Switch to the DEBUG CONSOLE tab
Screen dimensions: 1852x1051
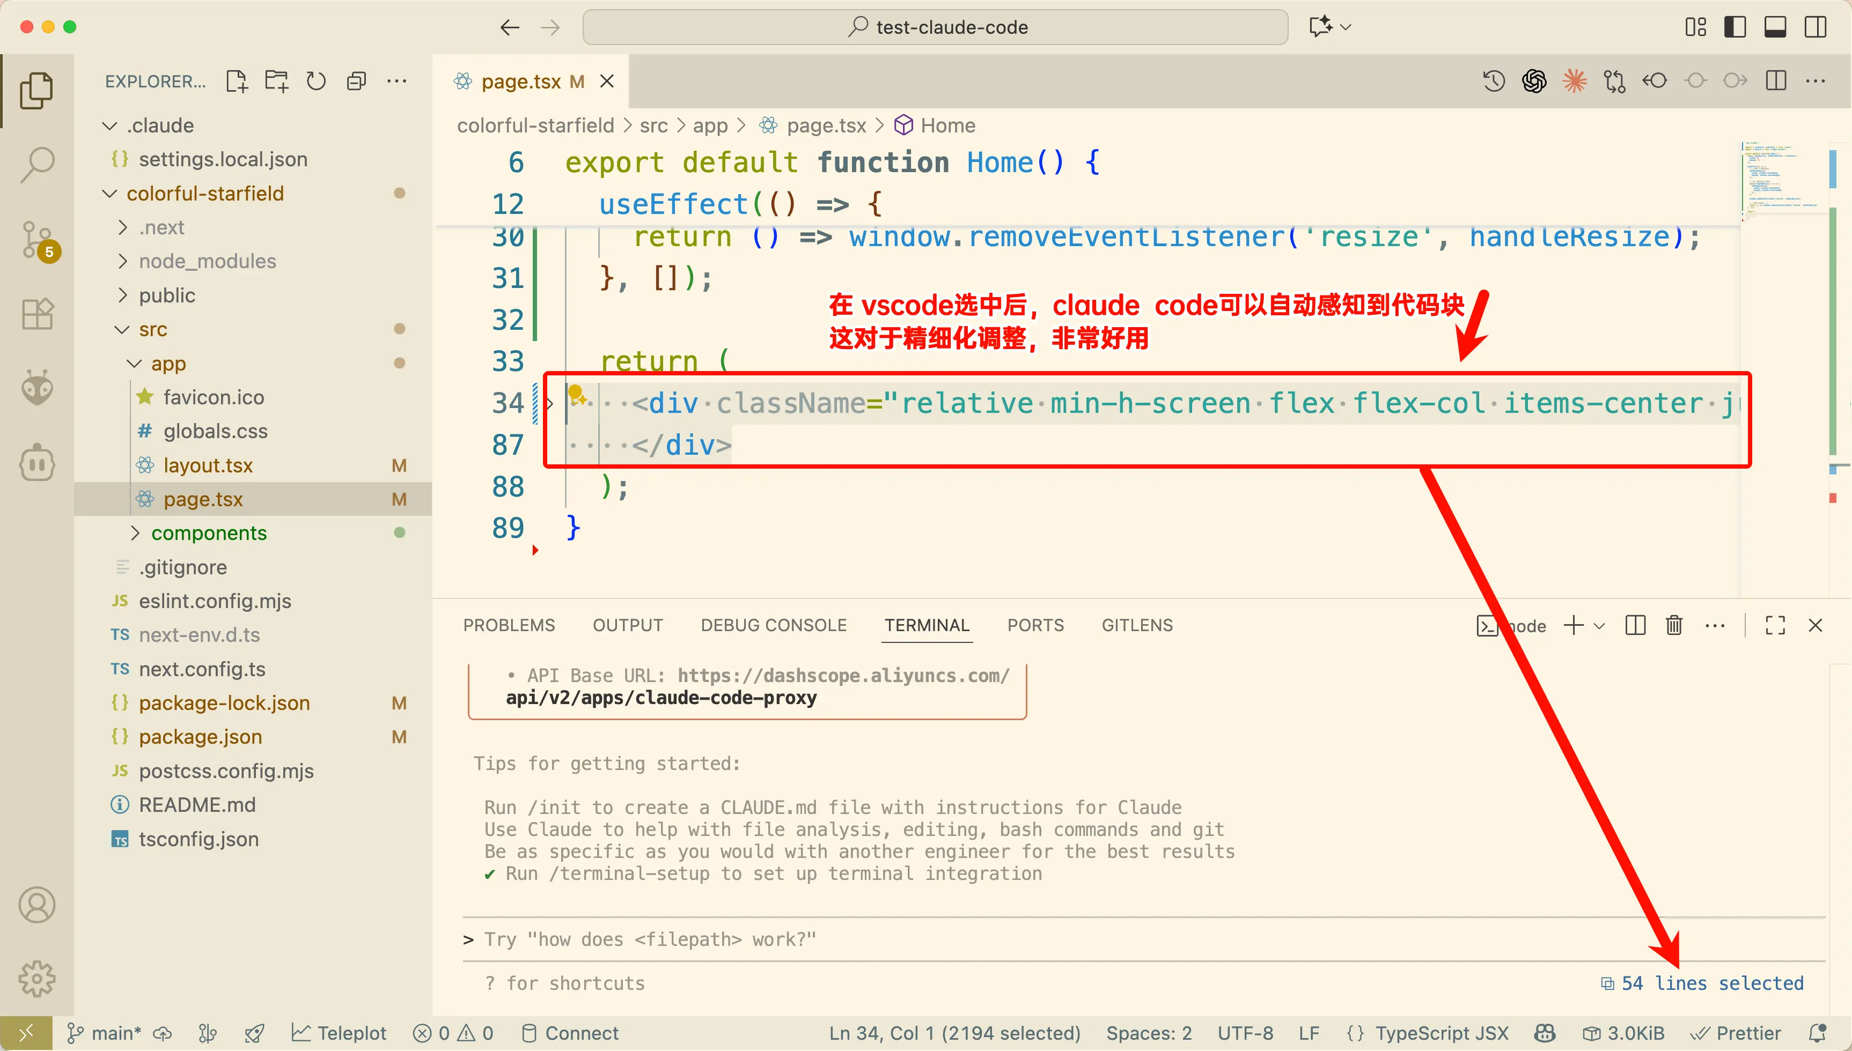(773, 625)
